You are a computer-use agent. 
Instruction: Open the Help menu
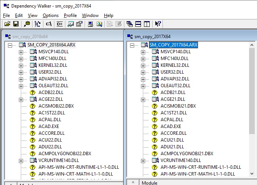[109, 15]
